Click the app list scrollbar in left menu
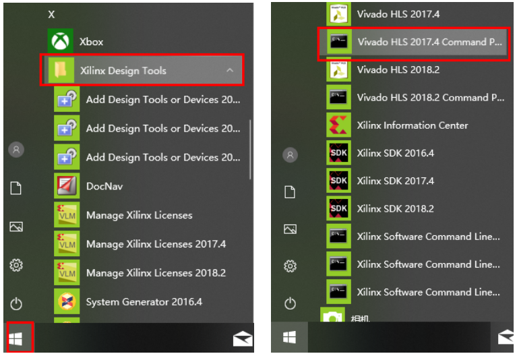The width and height of the screenshot is (517, 356). click(x=250, y=150)
